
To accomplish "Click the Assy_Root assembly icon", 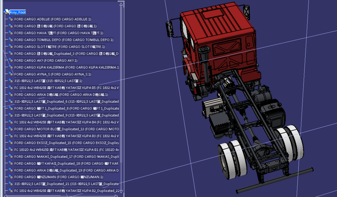I will pos(6,12).
